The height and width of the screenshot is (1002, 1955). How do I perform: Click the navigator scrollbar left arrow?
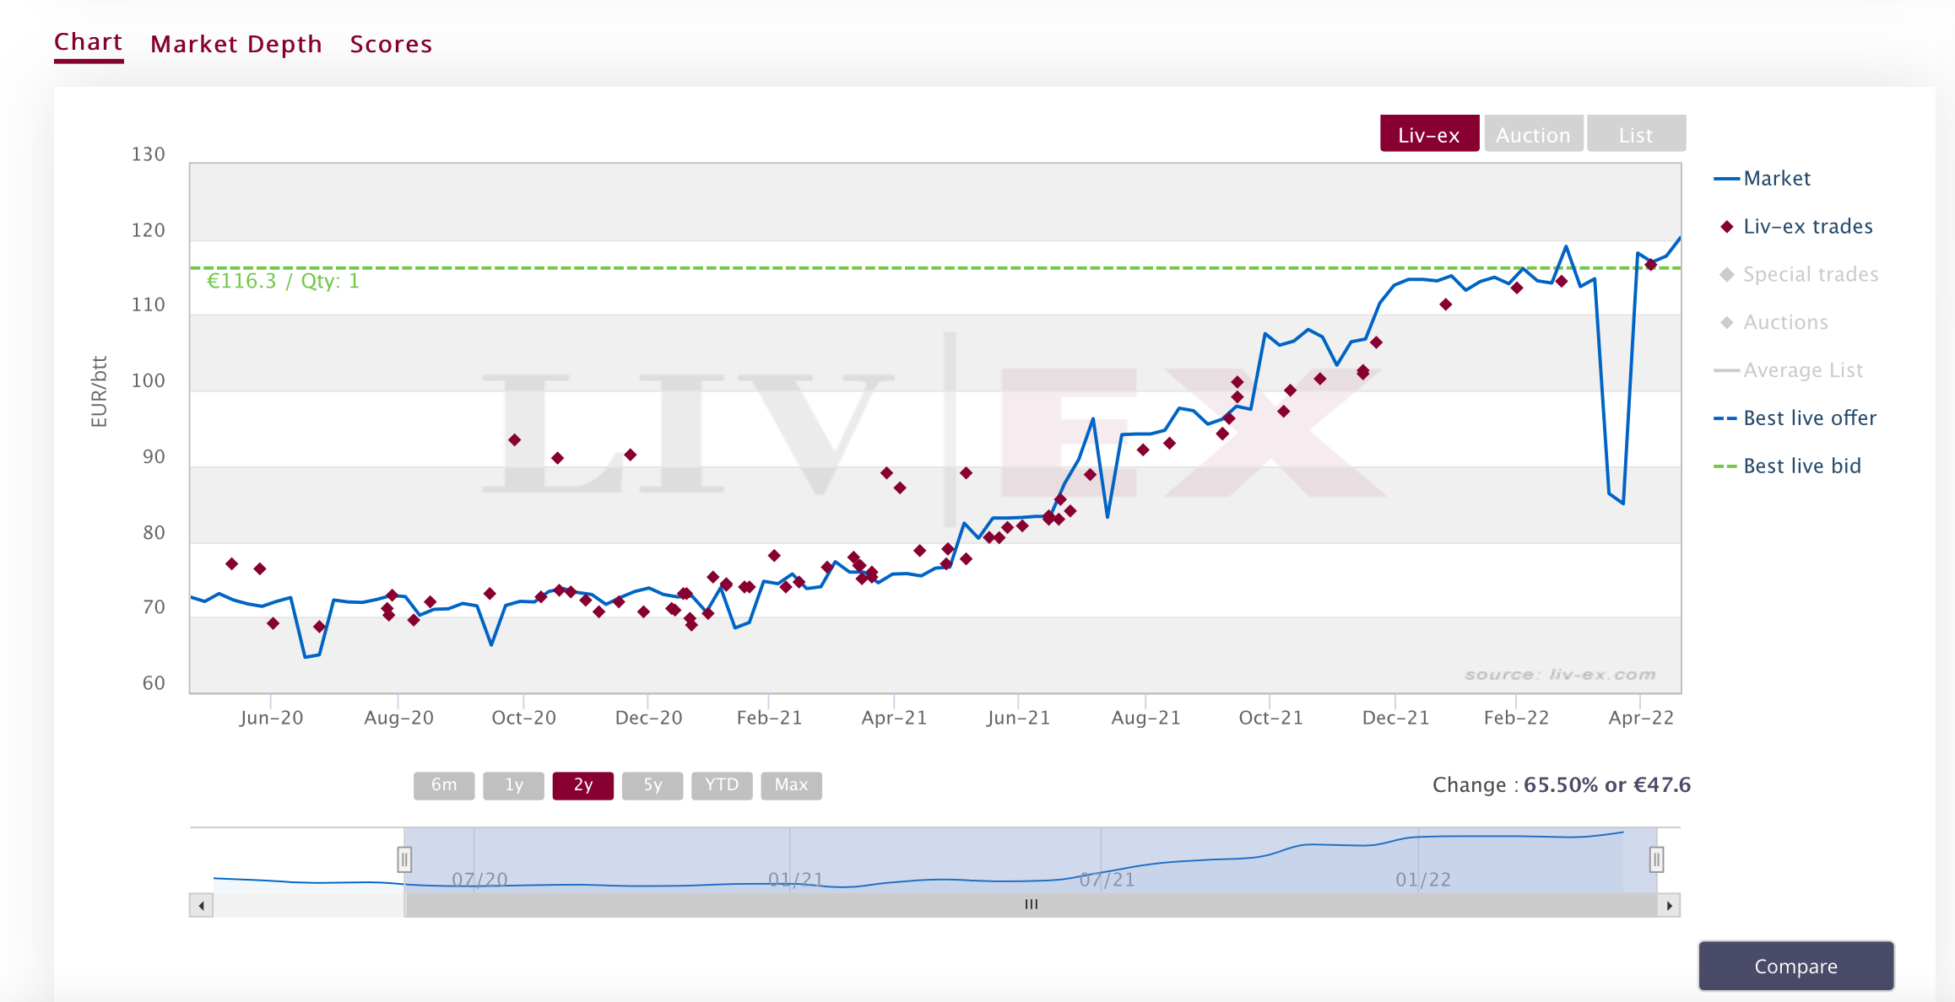[x=201, y=906]
